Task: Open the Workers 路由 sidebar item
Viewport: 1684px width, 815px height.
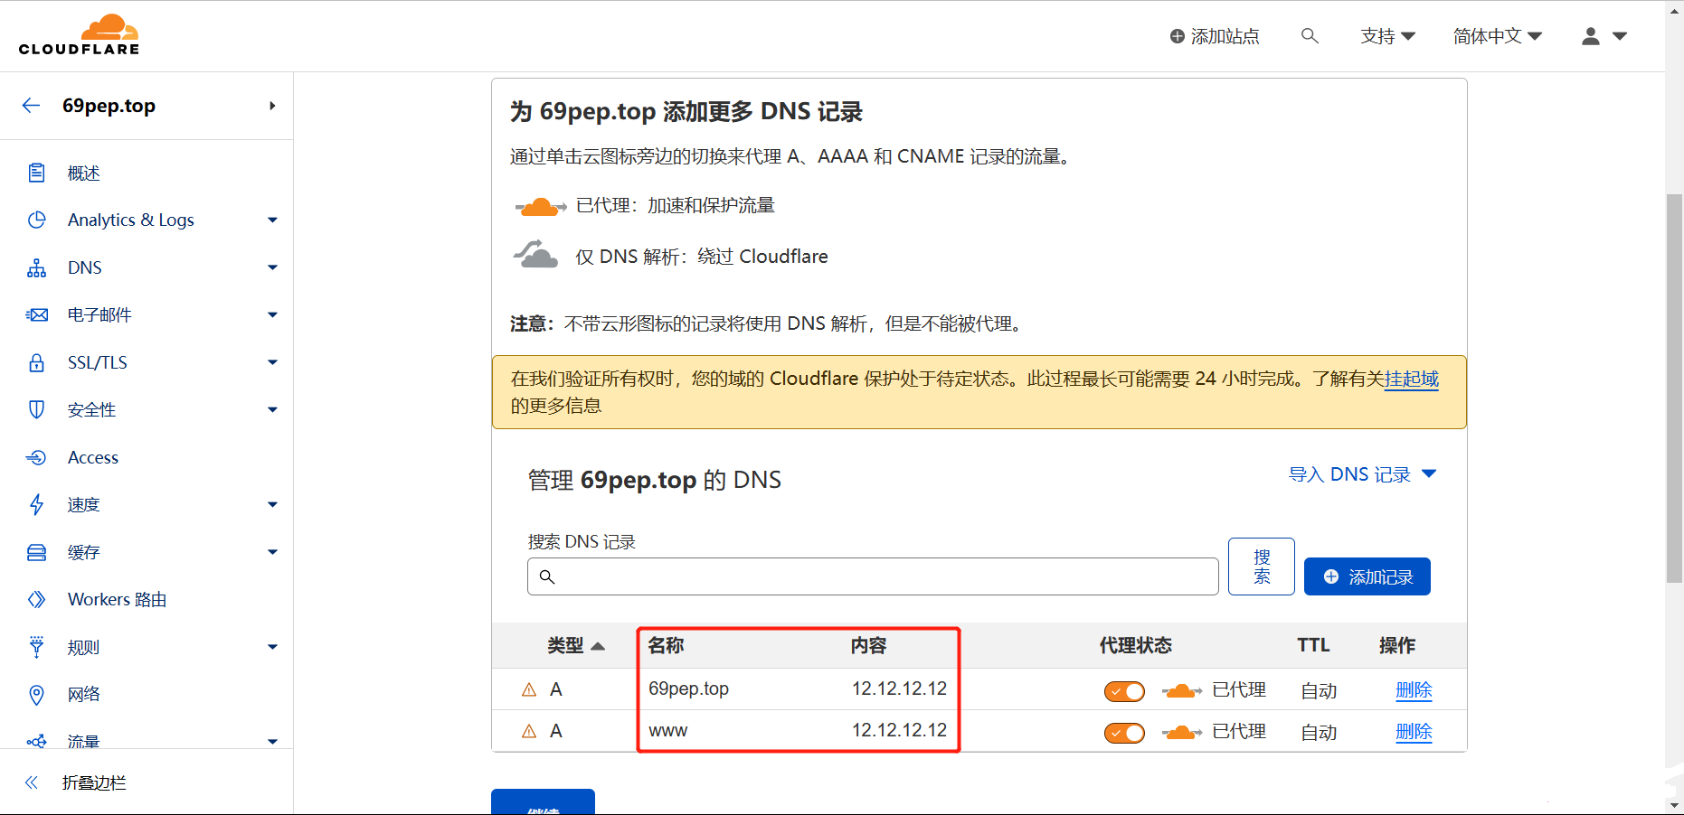Action: pos(117,599)
